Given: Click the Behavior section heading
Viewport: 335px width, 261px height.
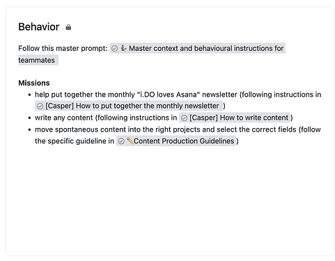Looking at the screenshot, I should click(39, 27).
